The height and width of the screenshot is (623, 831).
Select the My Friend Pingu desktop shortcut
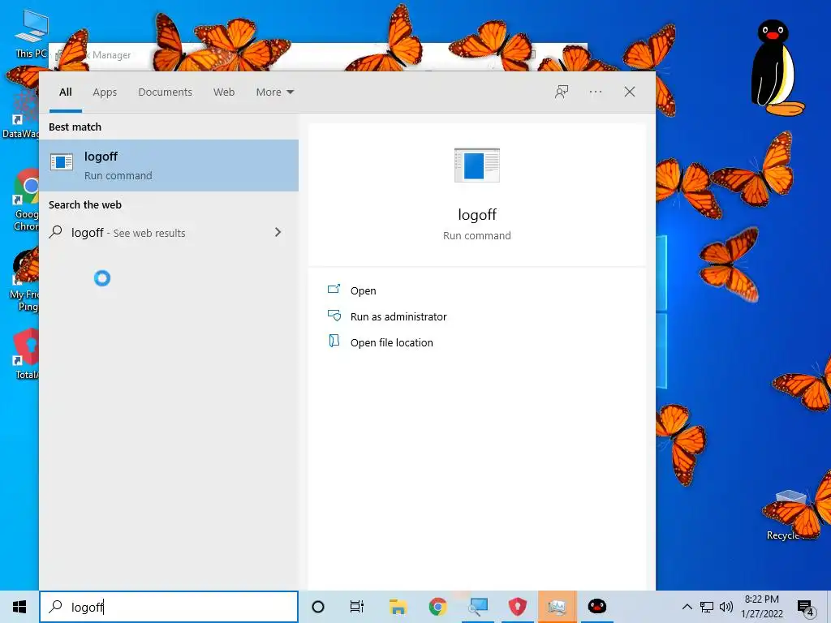point(24,281)
